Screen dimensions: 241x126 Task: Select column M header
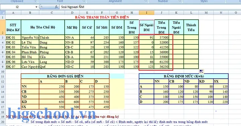point(206,13)
